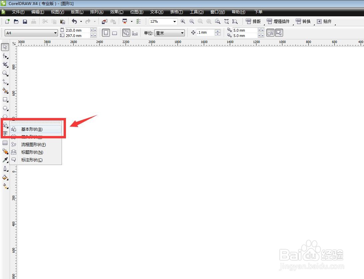Click the Paste clipboard icon

(63, 22)
